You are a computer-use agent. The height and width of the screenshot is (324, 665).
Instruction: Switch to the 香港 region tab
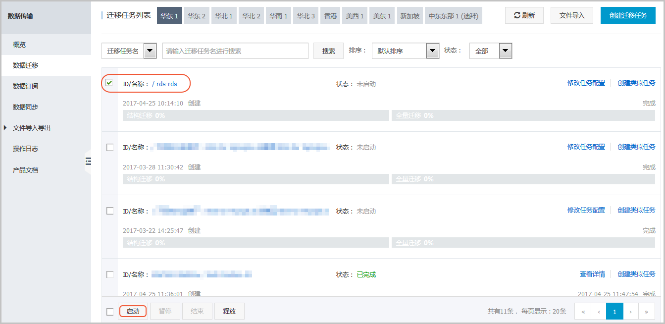pos(330,15)
